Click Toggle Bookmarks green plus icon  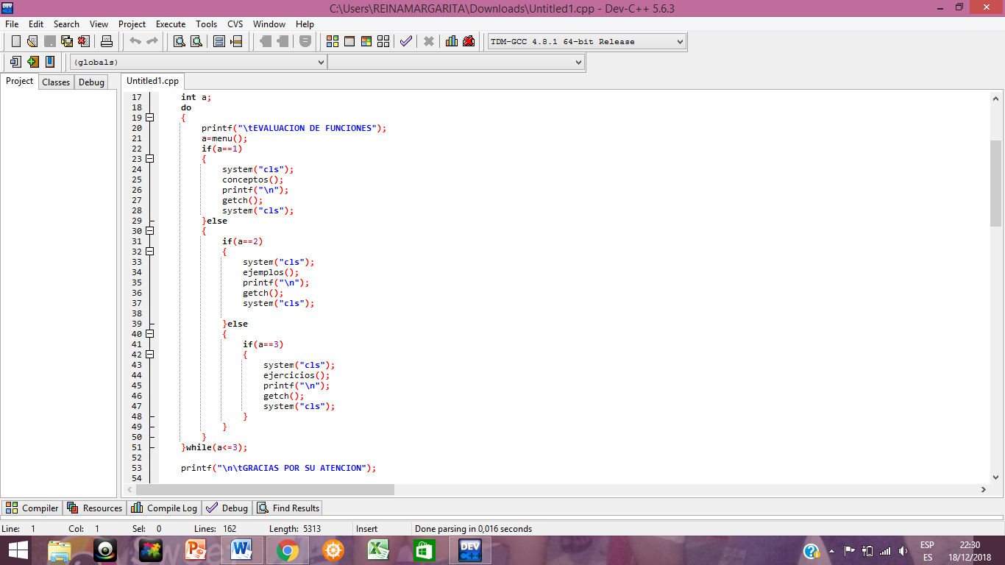pyautogui.click(x=32, y=62)
